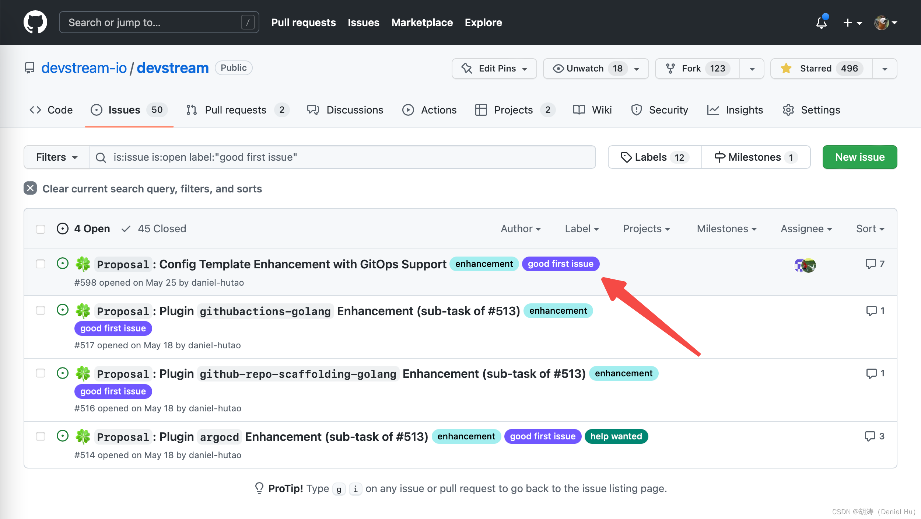Click the New issue button
This screenshot has height=519, width=921.
pos(859,157)
